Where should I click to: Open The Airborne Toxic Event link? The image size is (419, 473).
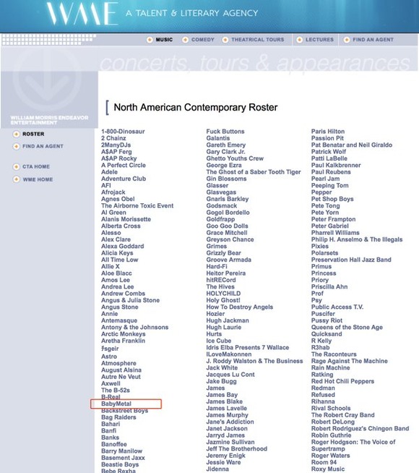(137, 205)
